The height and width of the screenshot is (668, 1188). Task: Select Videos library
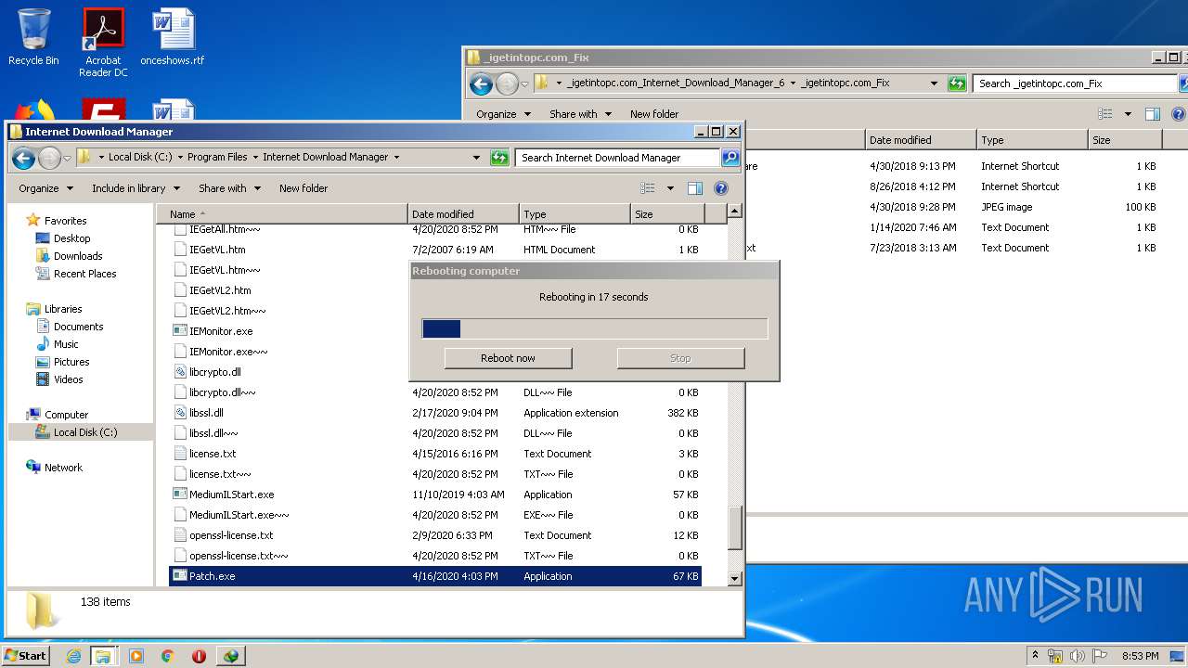(x=68, y=379)
